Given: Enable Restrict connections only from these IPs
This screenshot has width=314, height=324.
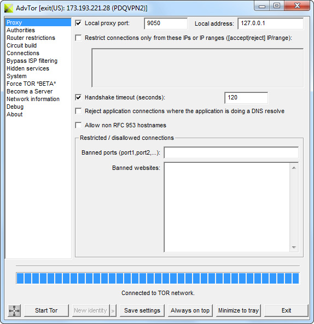Looking at the screenshot, I should [78, 38].
